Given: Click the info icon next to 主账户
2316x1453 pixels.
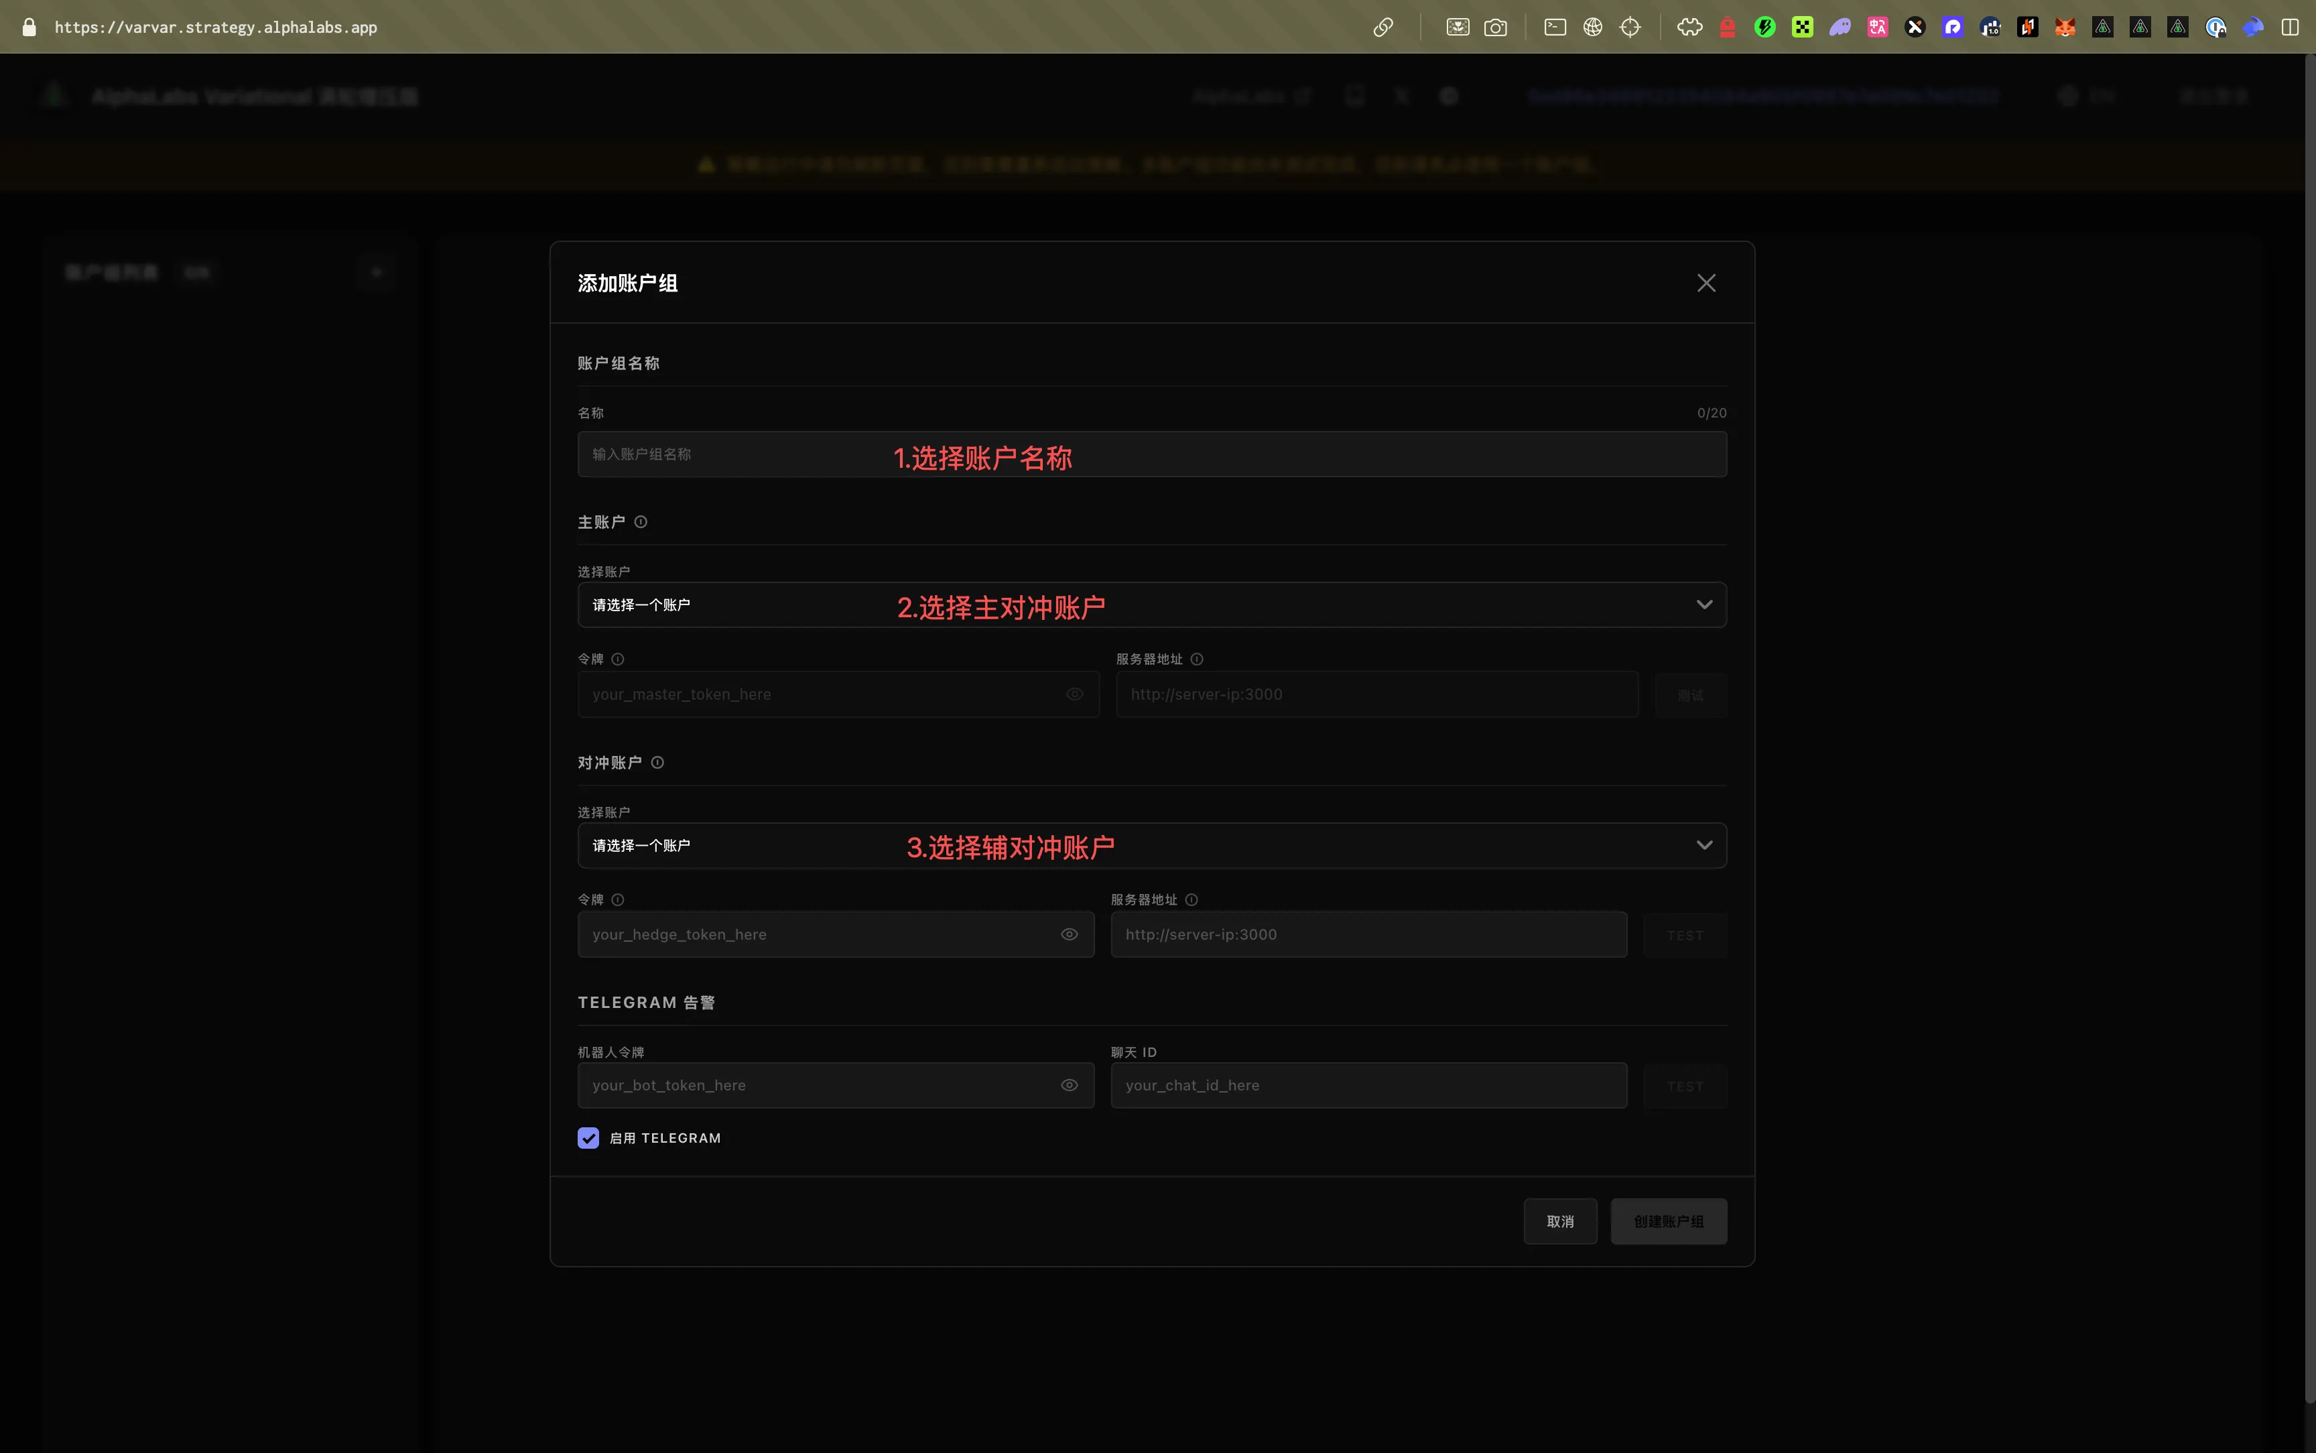Looking at the screenshot, I should (640, 522).
